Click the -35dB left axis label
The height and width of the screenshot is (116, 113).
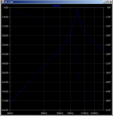pyautogui.click(x=5, y=45)
